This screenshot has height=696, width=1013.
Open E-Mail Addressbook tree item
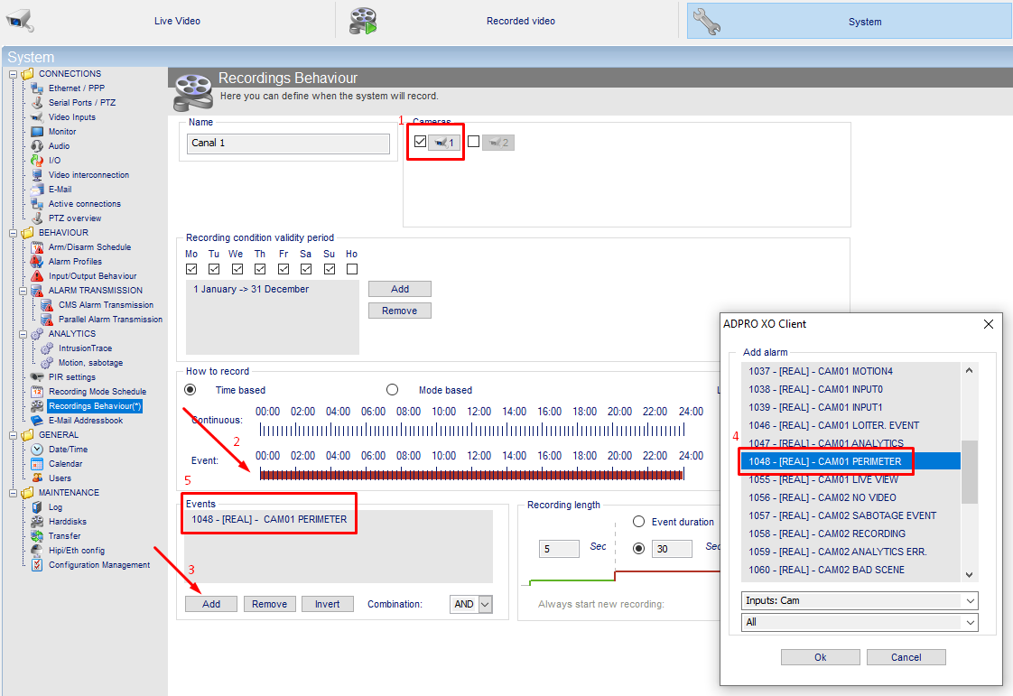pos(85,421)
